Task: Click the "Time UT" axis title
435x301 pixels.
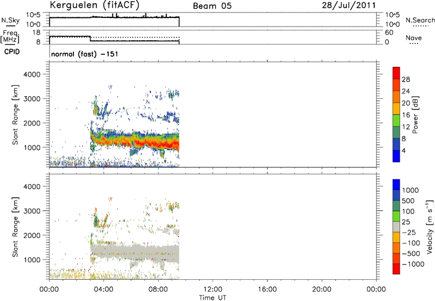Action: (213, 298)
